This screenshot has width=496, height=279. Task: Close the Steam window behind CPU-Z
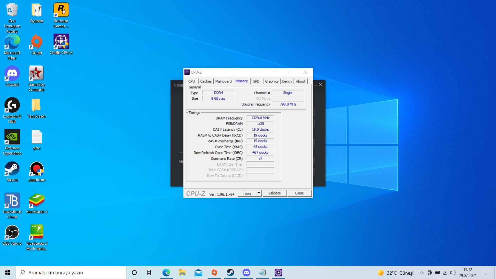pos(320,85)
